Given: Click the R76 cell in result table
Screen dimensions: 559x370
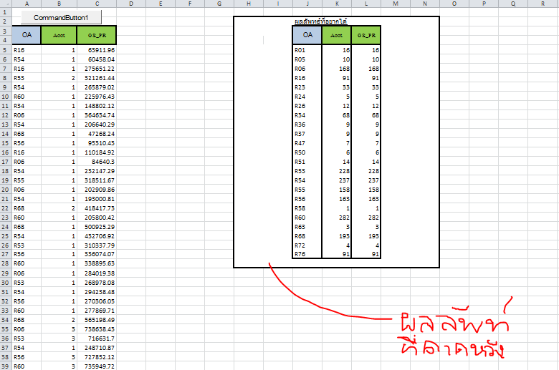Looking at the screenshot, I should (307, 253).
